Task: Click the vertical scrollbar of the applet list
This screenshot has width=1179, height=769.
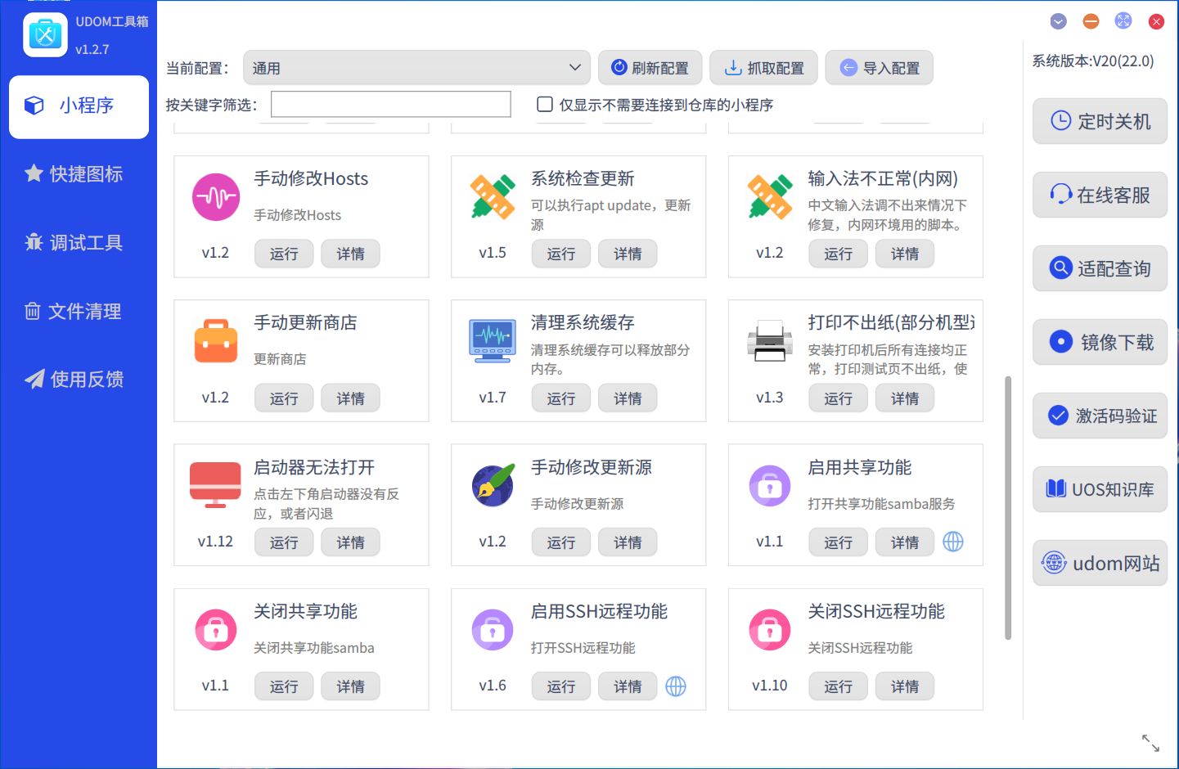Action: click(1008, 507)
